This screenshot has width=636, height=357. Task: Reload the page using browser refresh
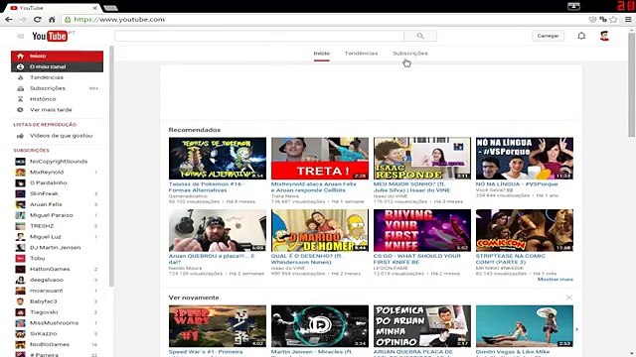pos(38,19)
